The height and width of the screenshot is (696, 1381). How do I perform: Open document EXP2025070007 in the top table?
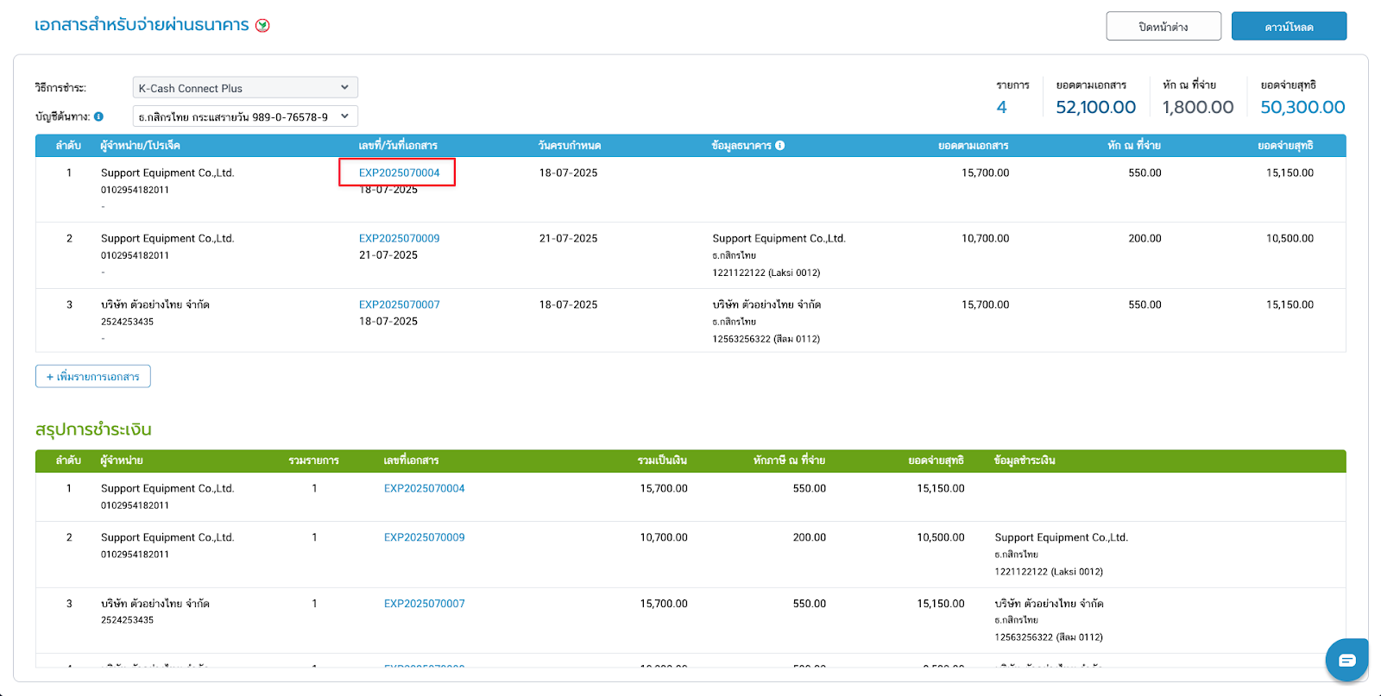(x=399, y=304)
